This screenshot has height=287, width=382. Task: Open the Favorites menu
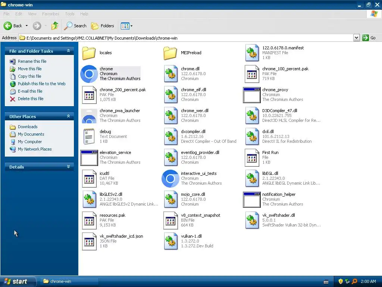click(51, 14)
